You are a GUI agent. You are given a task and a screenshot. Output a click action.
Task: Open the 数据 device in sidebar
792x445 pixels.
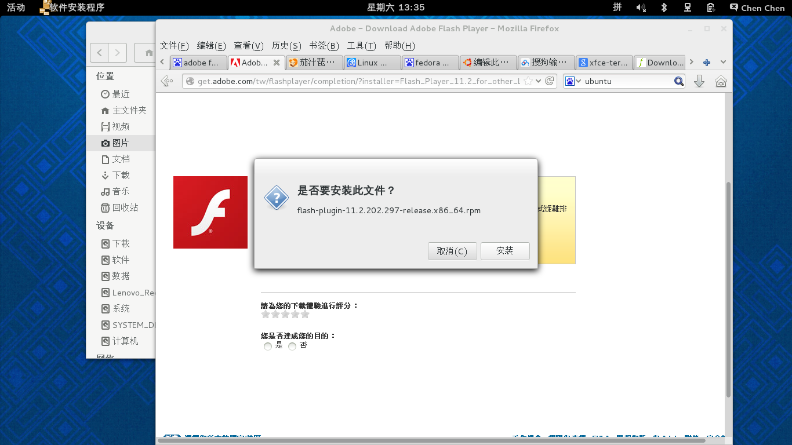tap(120, 276)
